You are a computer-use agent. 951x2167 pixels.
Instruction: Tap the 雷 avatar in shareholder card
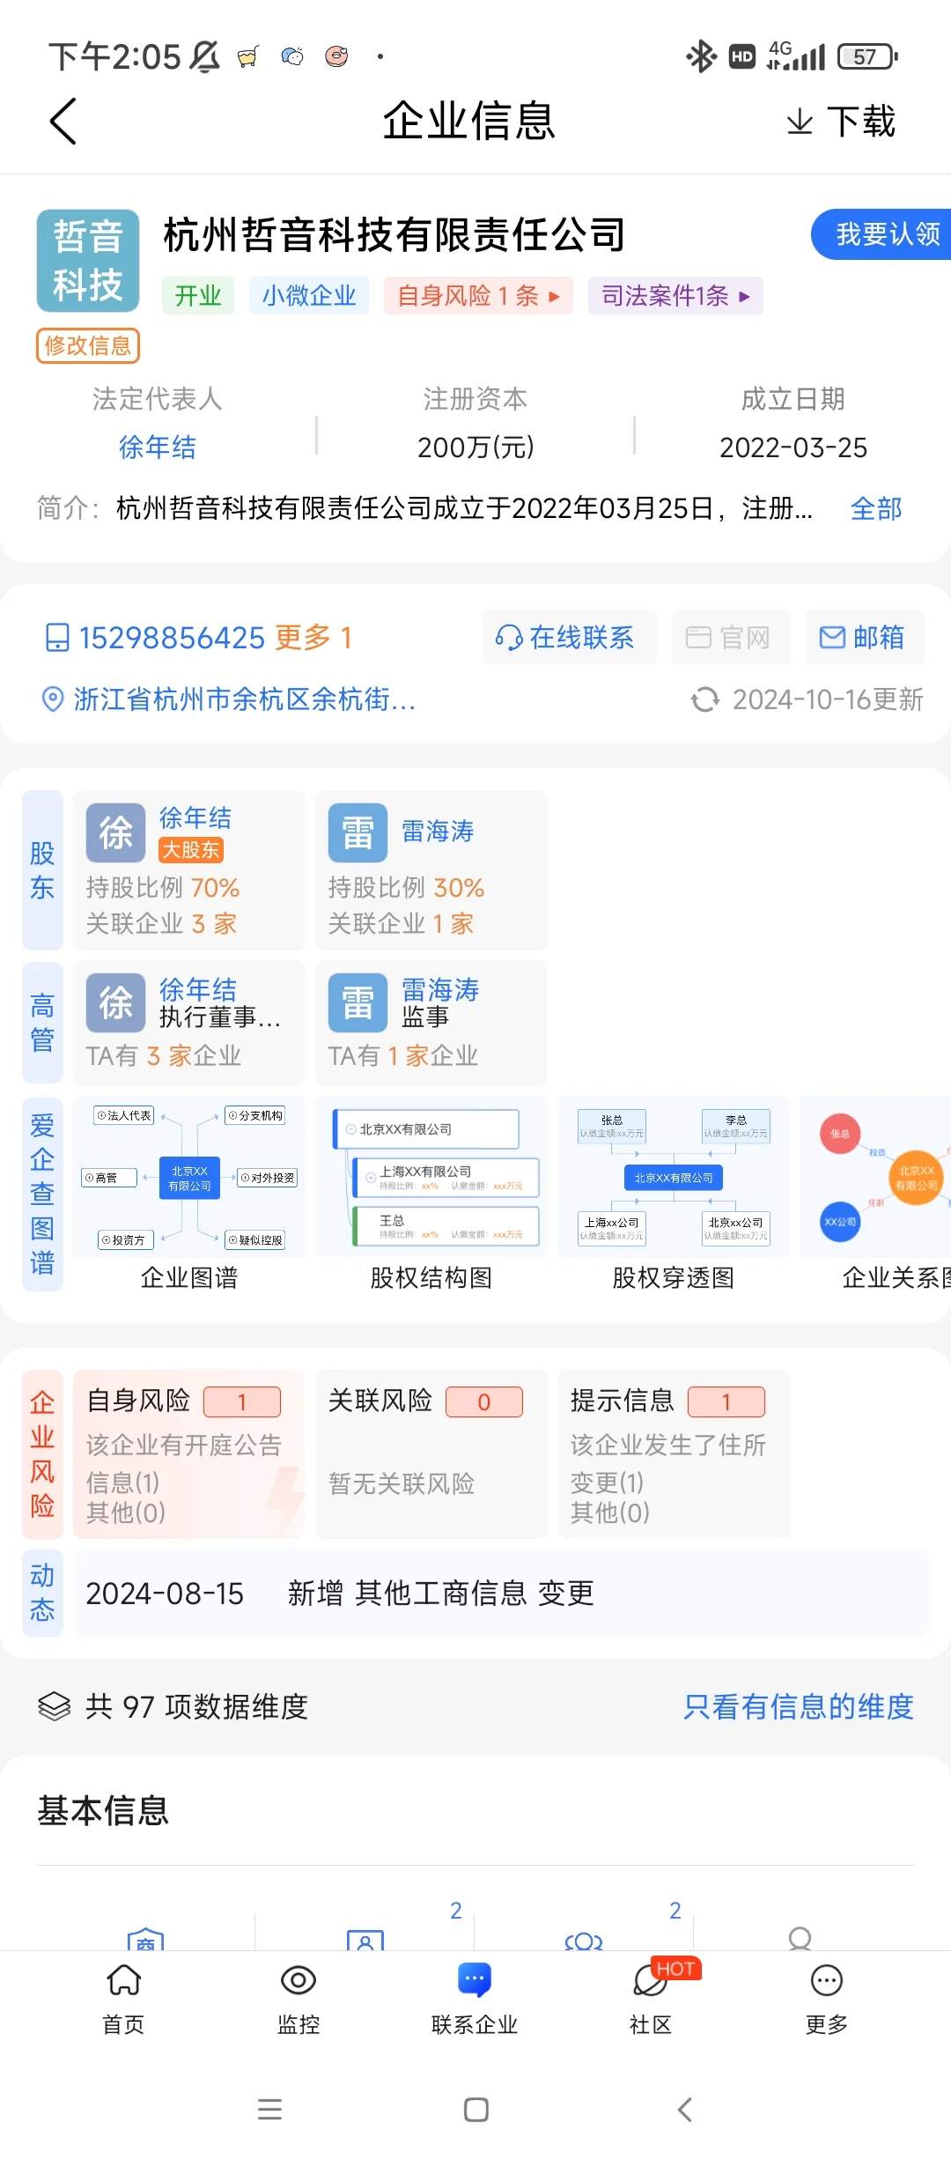358,832
